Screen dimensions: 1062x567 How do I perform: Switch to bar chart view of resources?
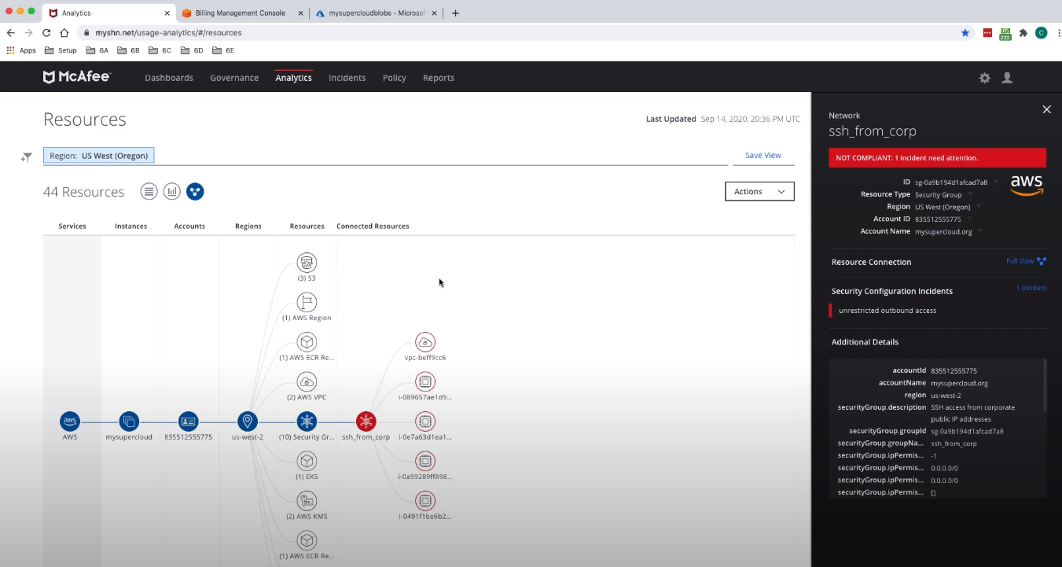pos(172,191)
